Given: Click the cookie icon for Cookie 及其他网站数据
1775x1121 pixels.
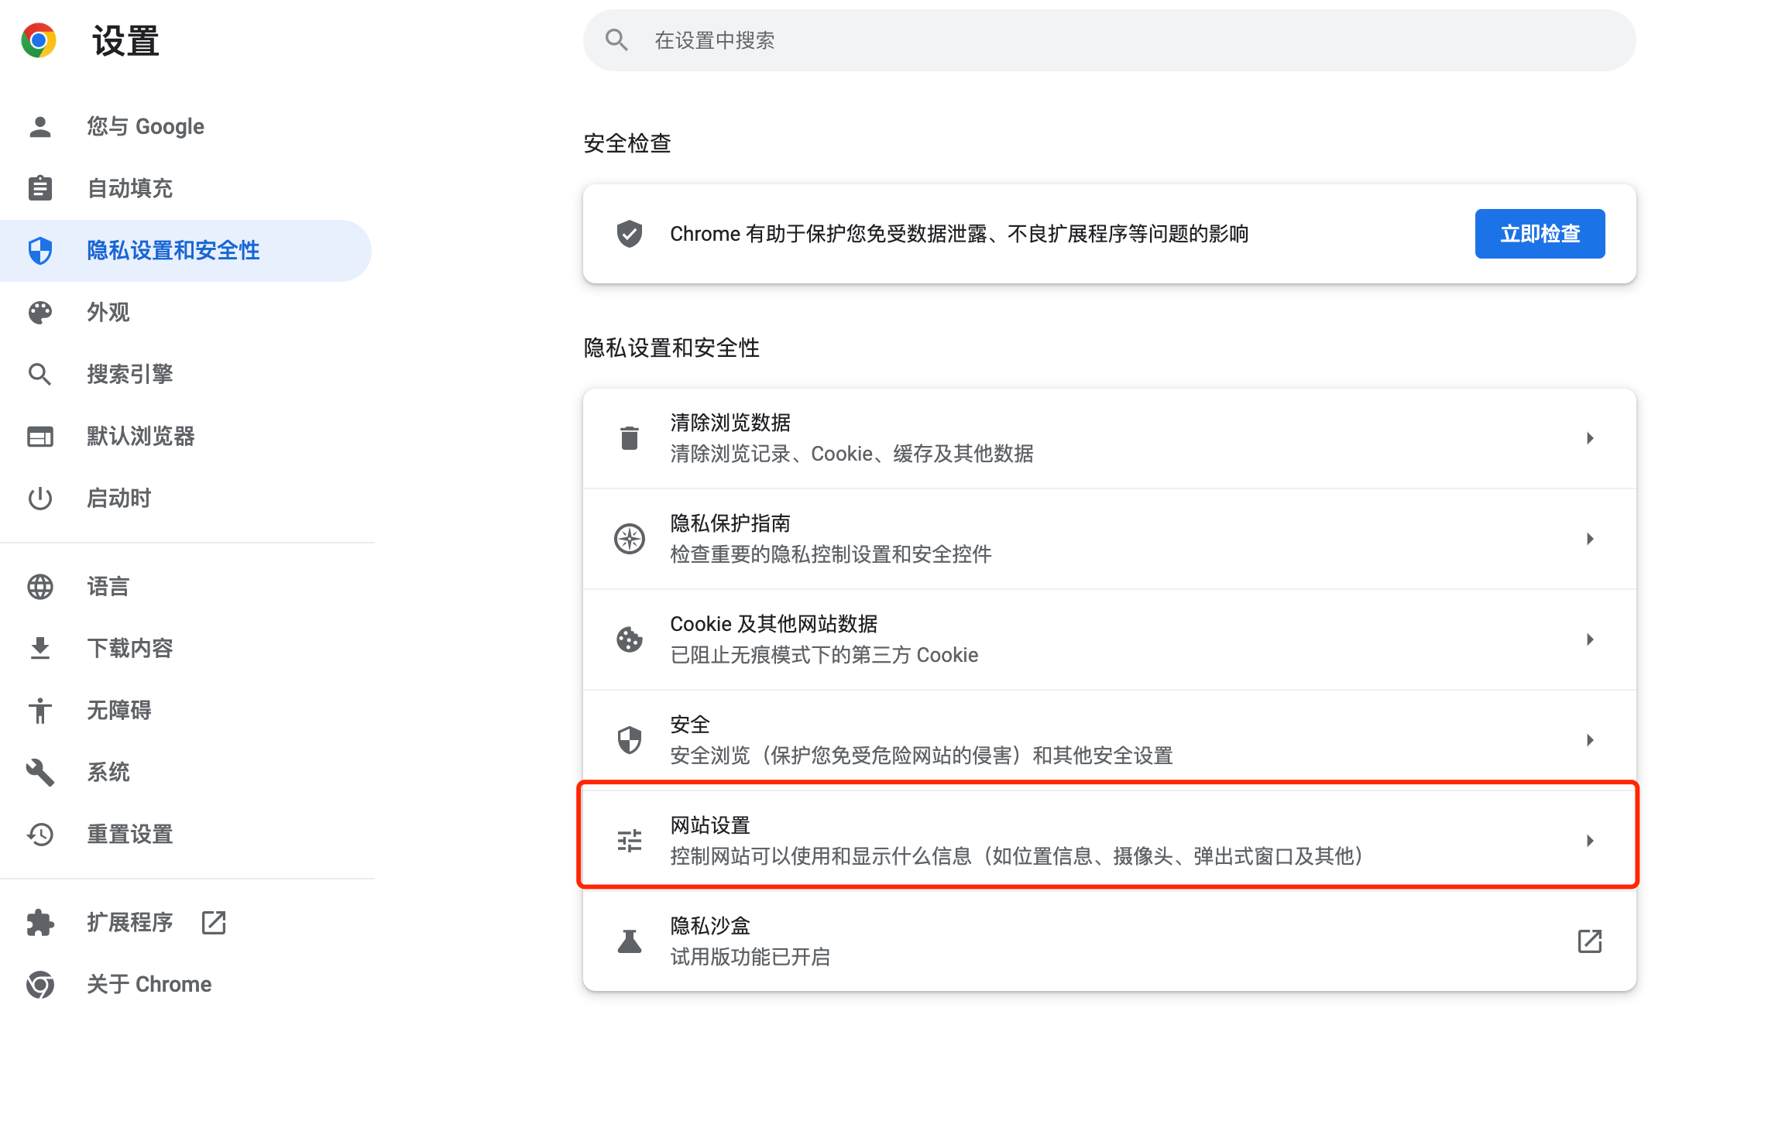Looking at the screenshot, I should point(630,639).
